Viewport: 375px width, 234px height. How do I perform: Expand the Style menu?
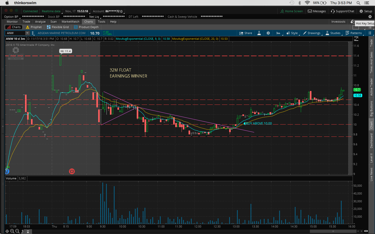click(292, 33)
